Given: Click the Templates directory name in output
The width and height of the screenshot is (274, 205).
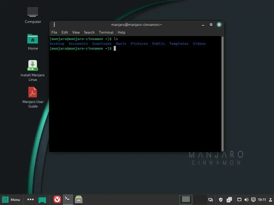Looking at the screenshot, I should coord(179,44).
